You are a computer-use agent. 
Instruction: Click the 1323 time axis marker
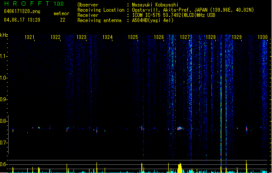pyautogui.click(x=81, y=37)
